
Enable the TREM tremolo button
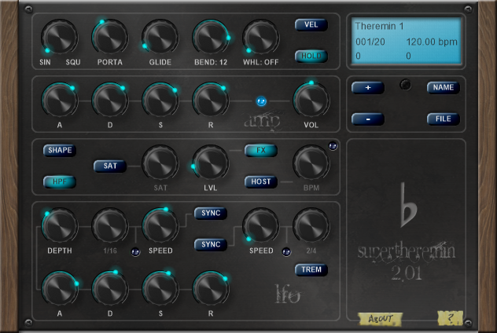point(311,269)
